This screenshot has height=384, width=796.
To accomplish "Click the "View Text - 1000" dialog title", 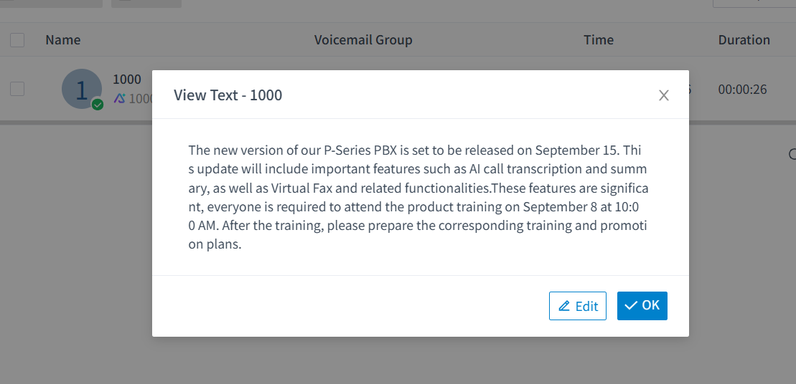I will tap(228, 95).
